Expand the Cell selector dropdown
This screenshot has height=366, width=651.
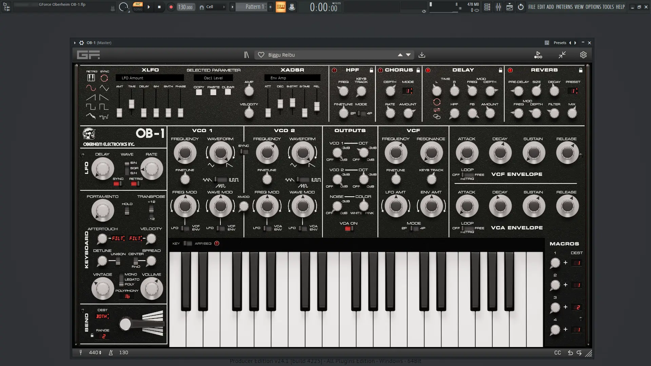click(x=224, y=6)
